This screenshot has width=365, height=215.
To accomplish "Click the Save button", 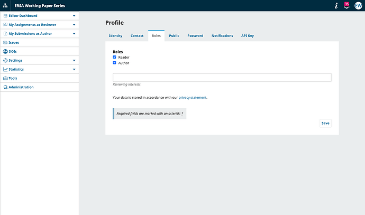I will pyautogui.click(x=325, y=123).
